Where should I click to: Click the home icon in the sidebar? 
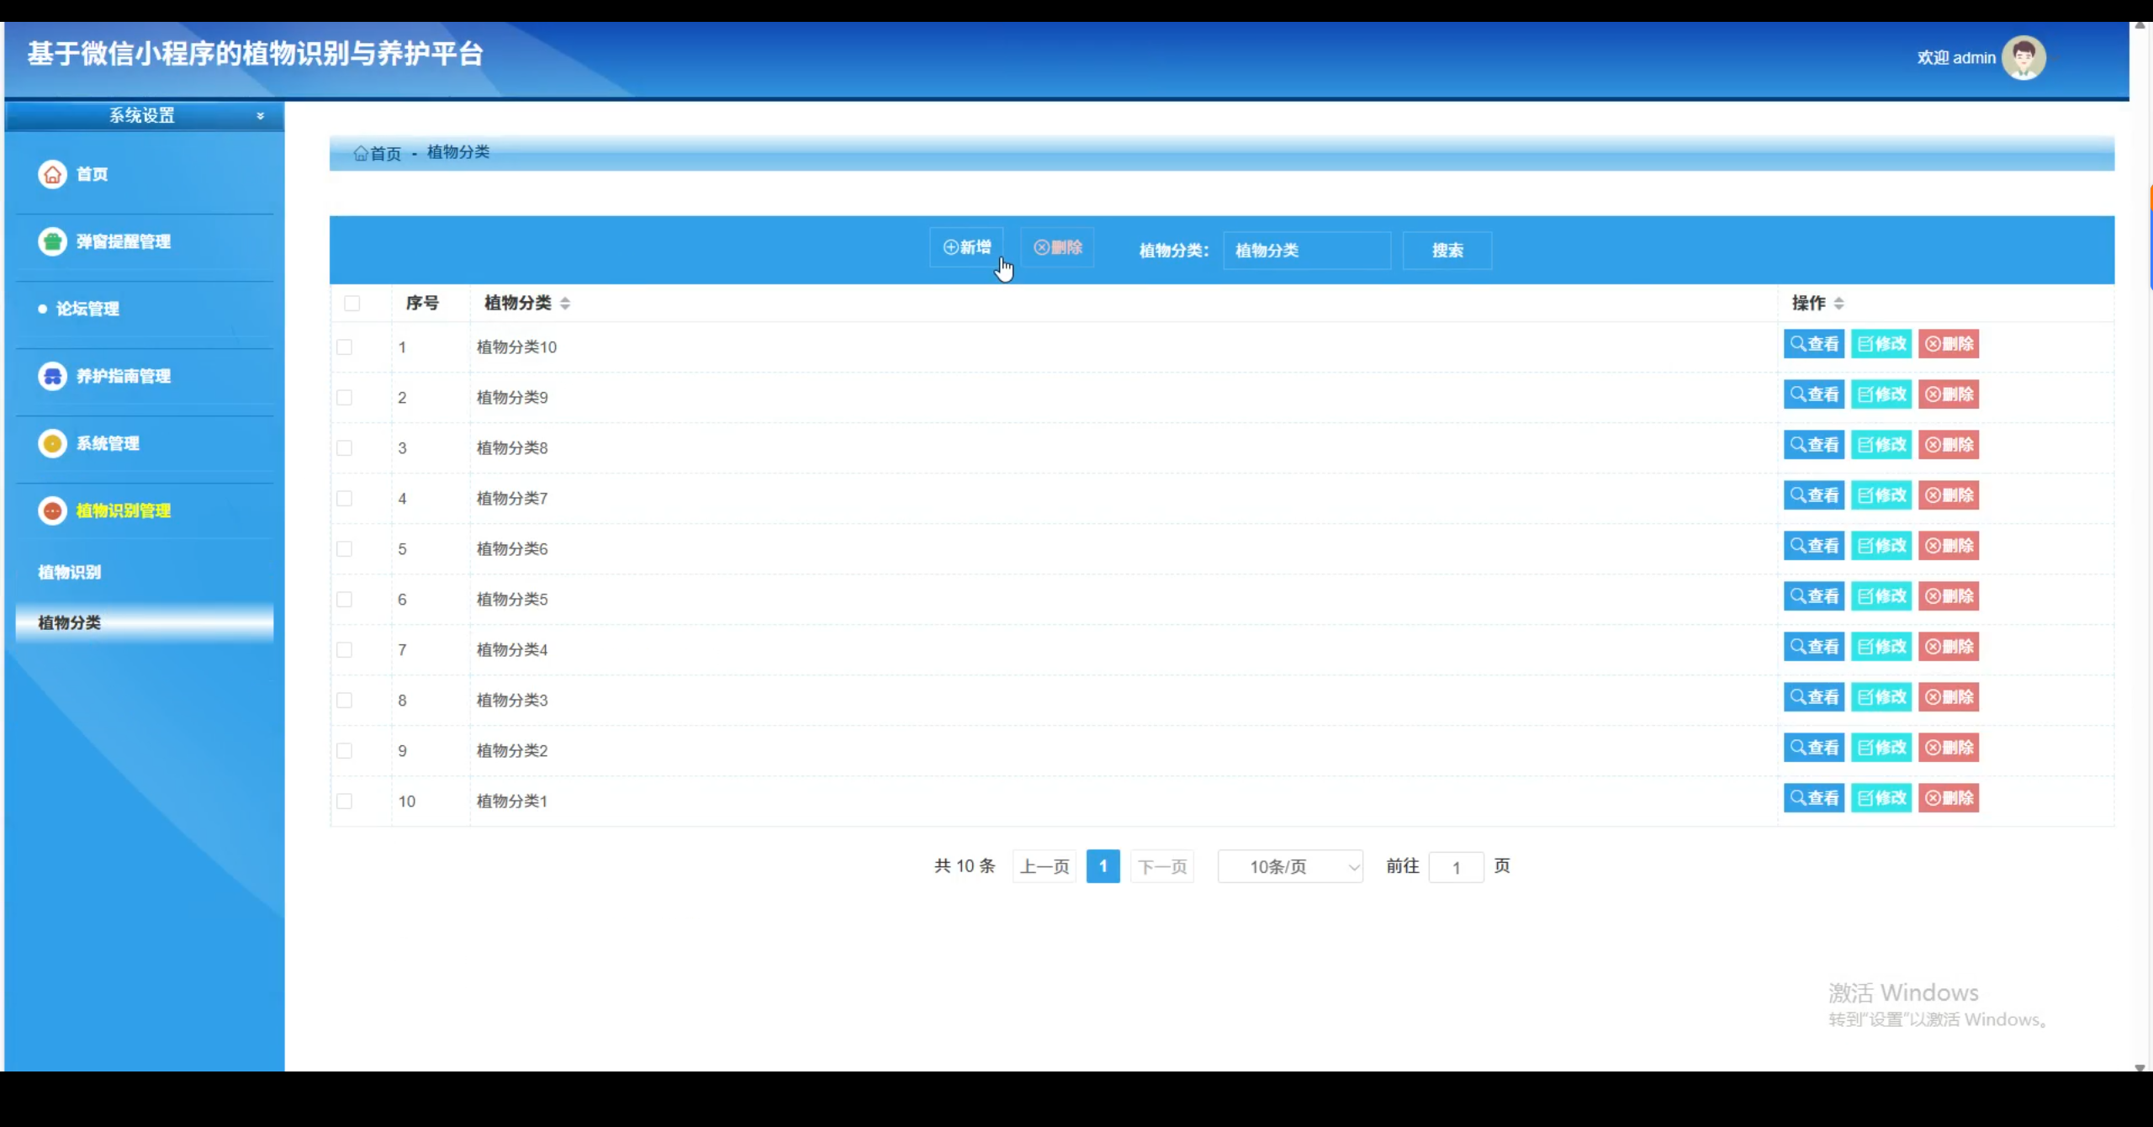(x=52, y=174)
